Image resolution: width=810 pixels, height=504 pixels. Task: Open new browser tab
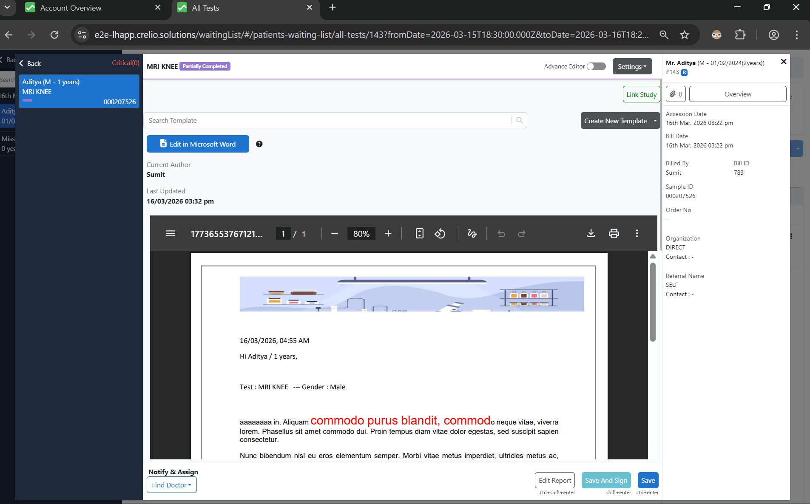[333, 8]
